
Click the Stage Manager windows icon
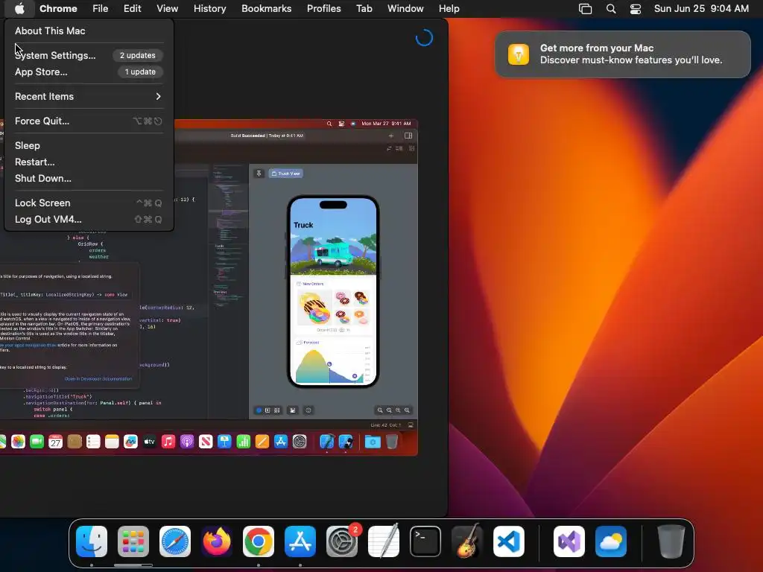(586, 9)
